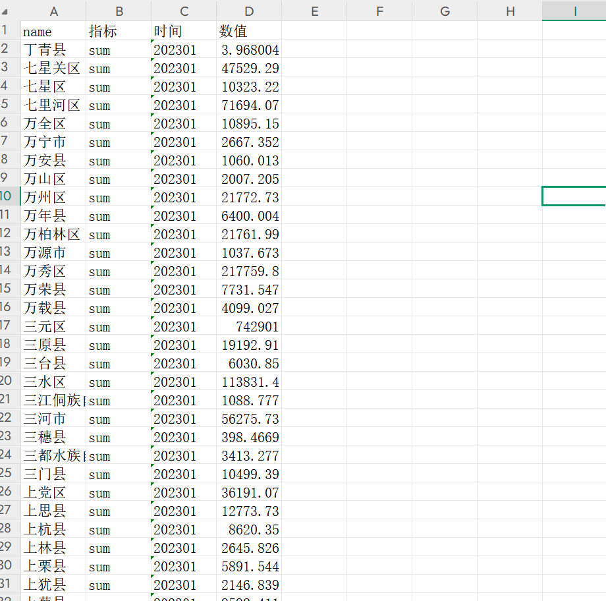The width and height of the screenshot is (606, 601).
Task: Select cell containing 上林县
Action: (x=53, y=547)
